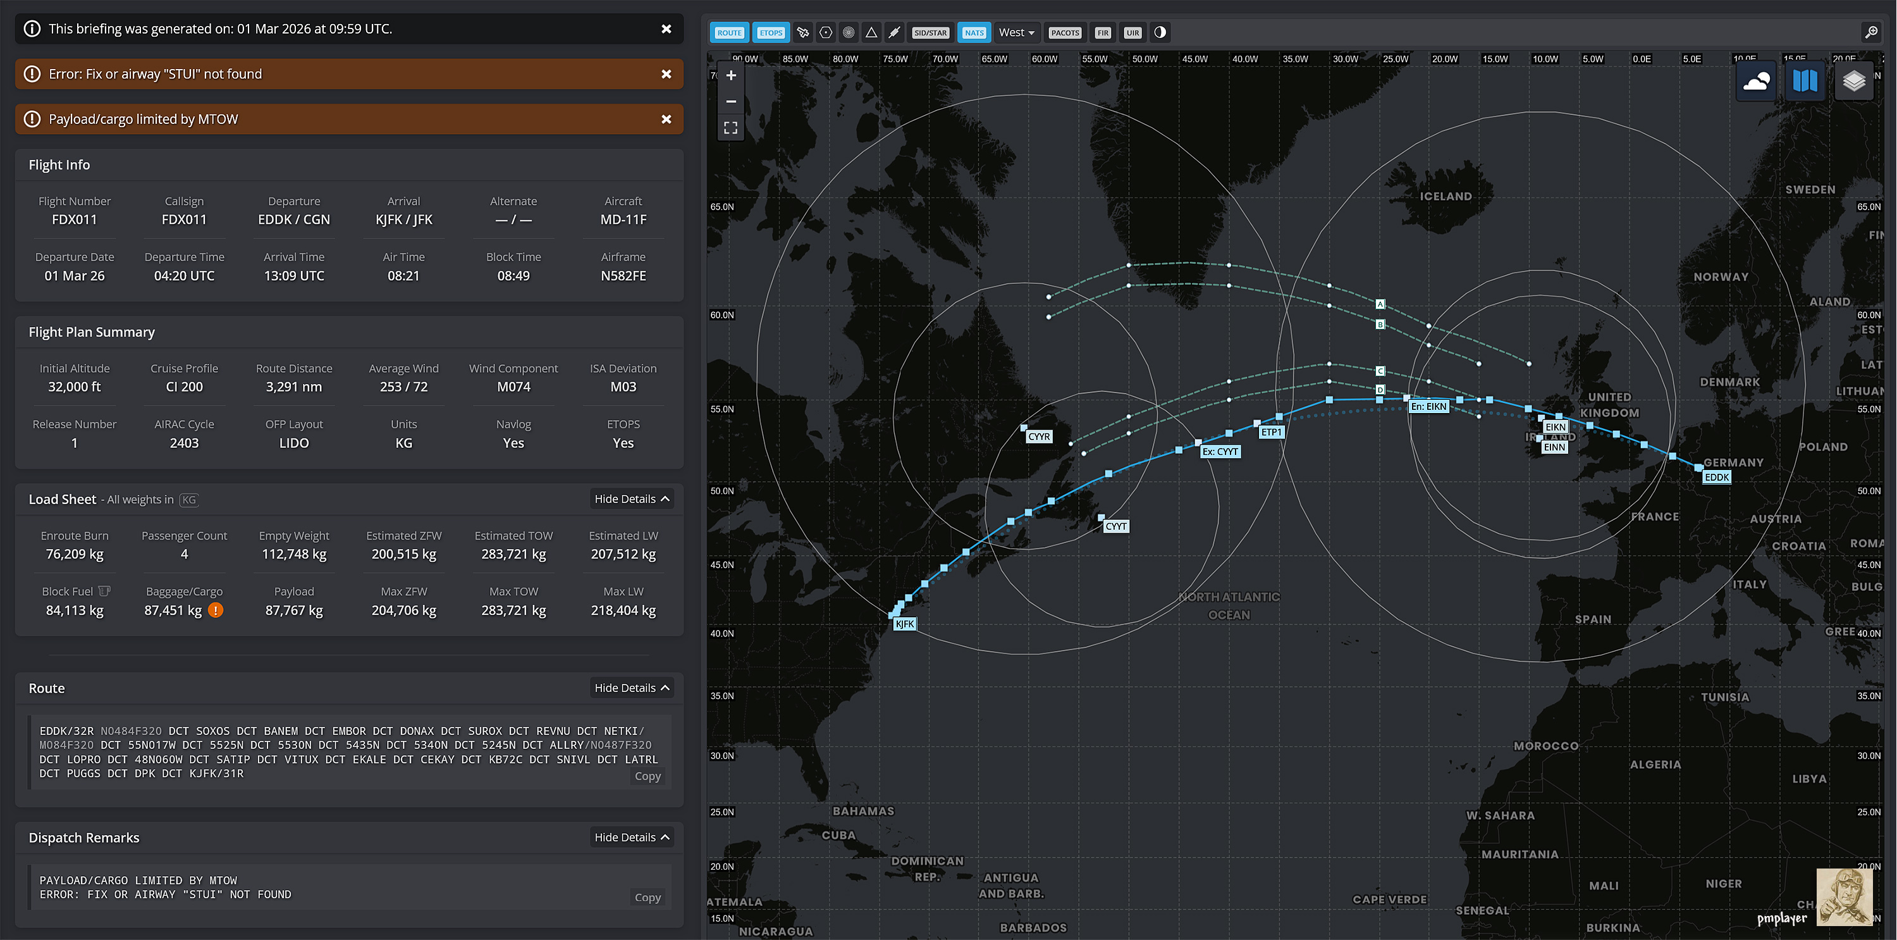
Task: Toggle the triangle waypoint layer icon
Action: click(871, 32)
